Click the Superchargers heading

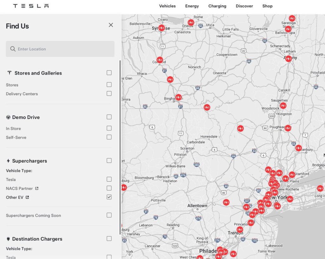click(30, 161)
